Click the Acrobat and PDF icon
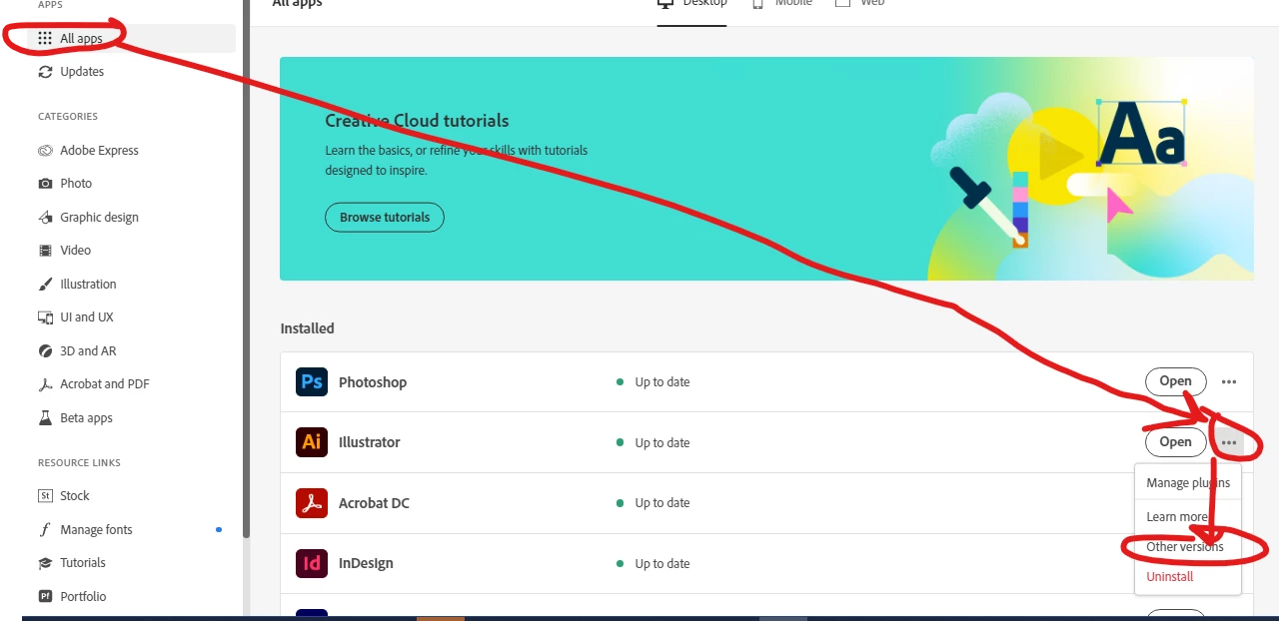 (x=45, y=384)
